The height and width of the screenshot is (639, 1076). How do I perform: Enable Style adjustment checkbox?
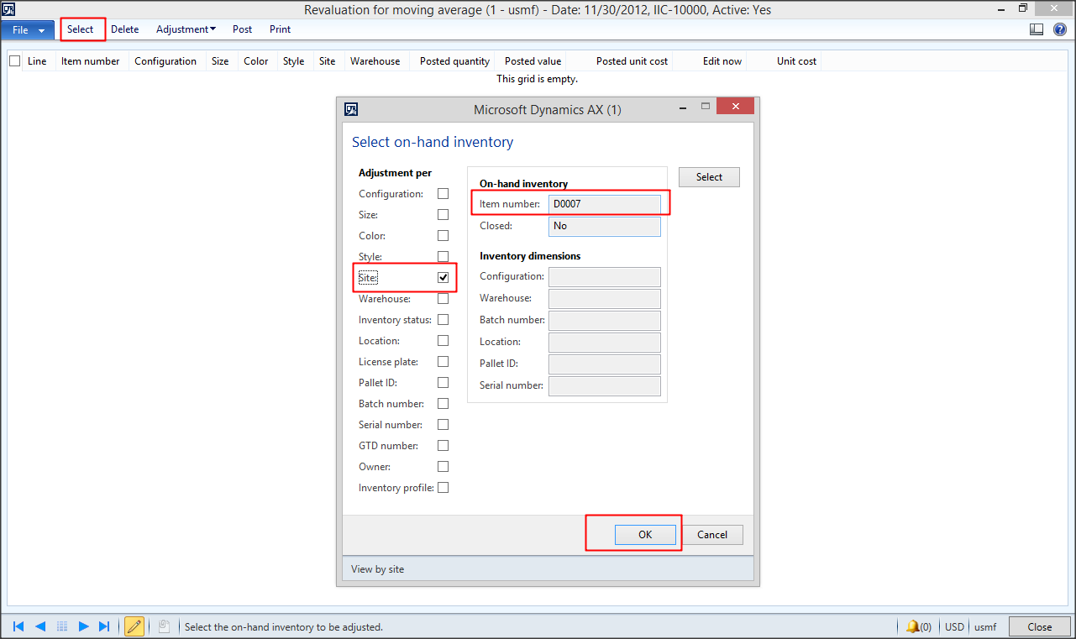[x=443, y=257]
